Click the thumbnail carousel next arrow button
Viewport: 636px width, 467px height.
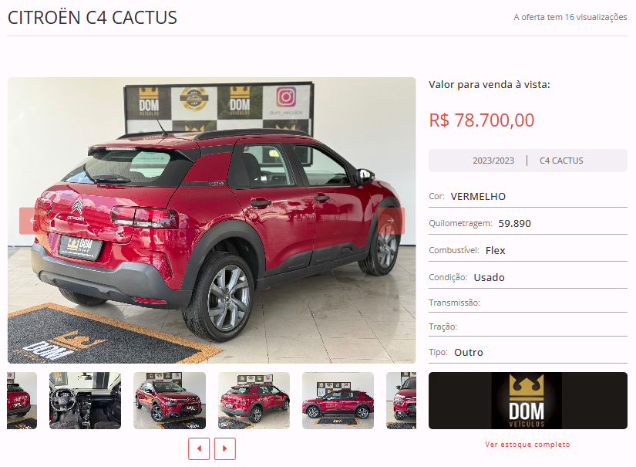pos(224,448)
